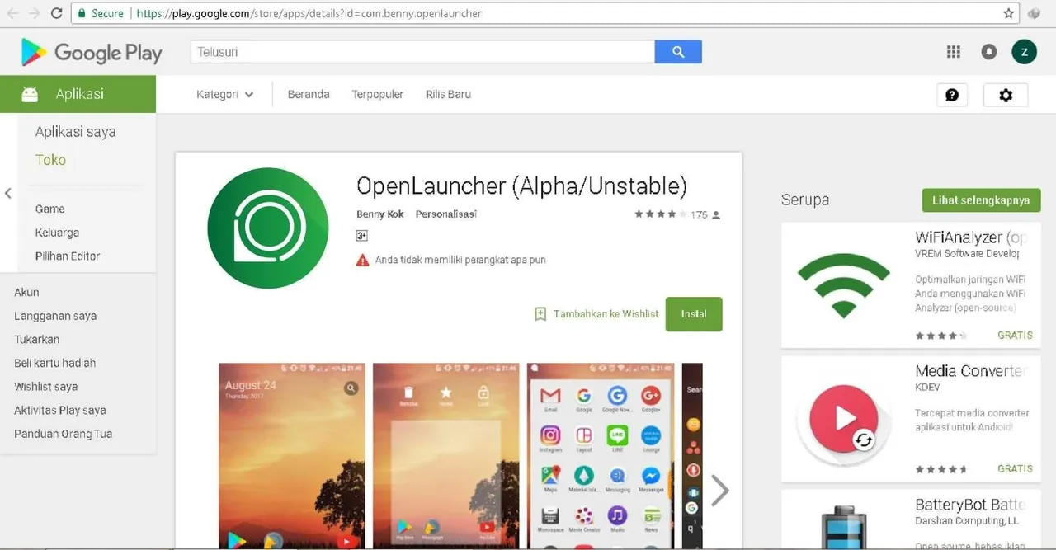Screen dimensions: 1056x550
Task: Select Aplikasi saya in sidebar
Action: coord(75,132)
